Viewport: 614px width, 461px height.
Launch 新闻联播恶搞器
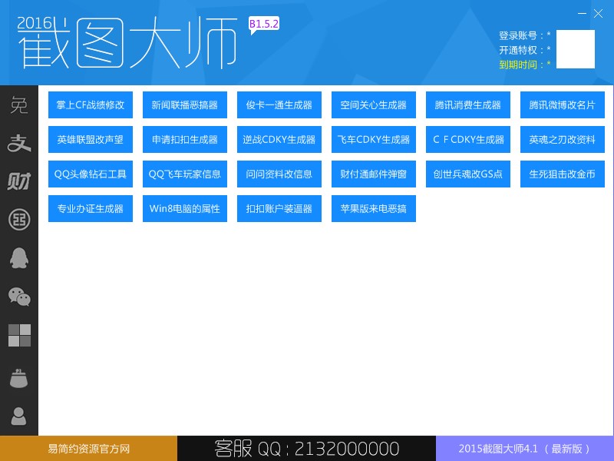pyautogui.click(x=184, y=104)
